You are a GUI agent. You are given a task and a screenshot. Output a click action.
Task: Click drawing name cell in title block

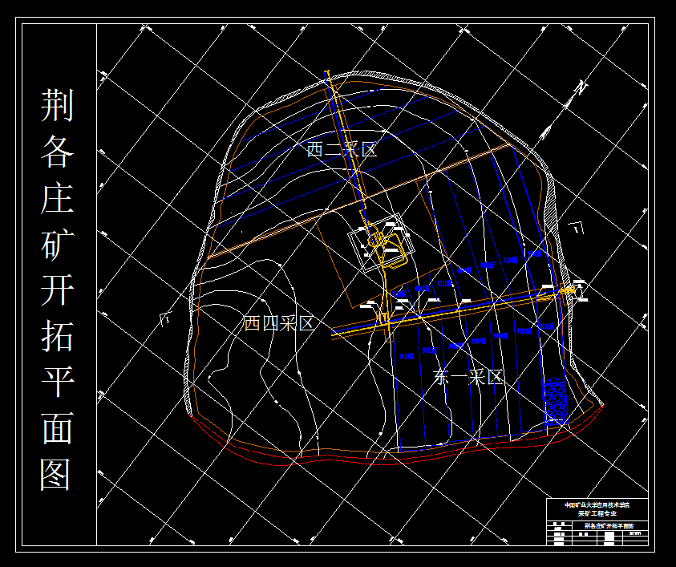609,525
